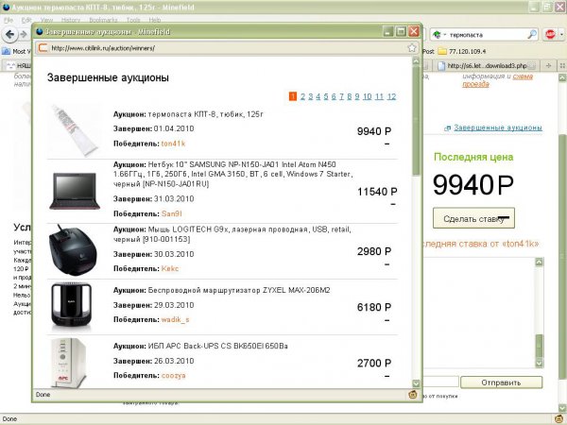Go to page 2 of finished auctions
Image resolution: width=567 pixels, height=425 pixels.
click(x=302, y=96)
